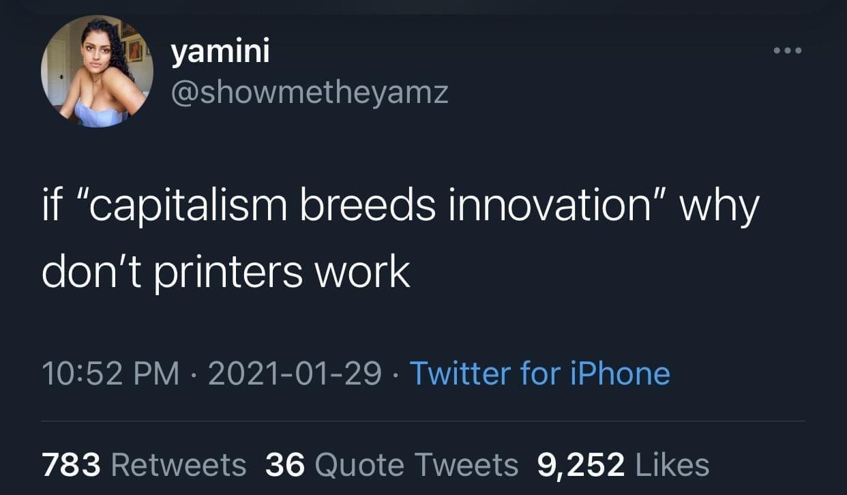
Task: Click yamini's profile picture
Action: click(x=97, y=72)
